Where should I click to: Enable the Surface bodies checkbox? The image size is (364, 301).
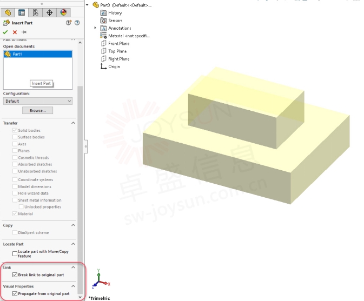click(15, 137)
